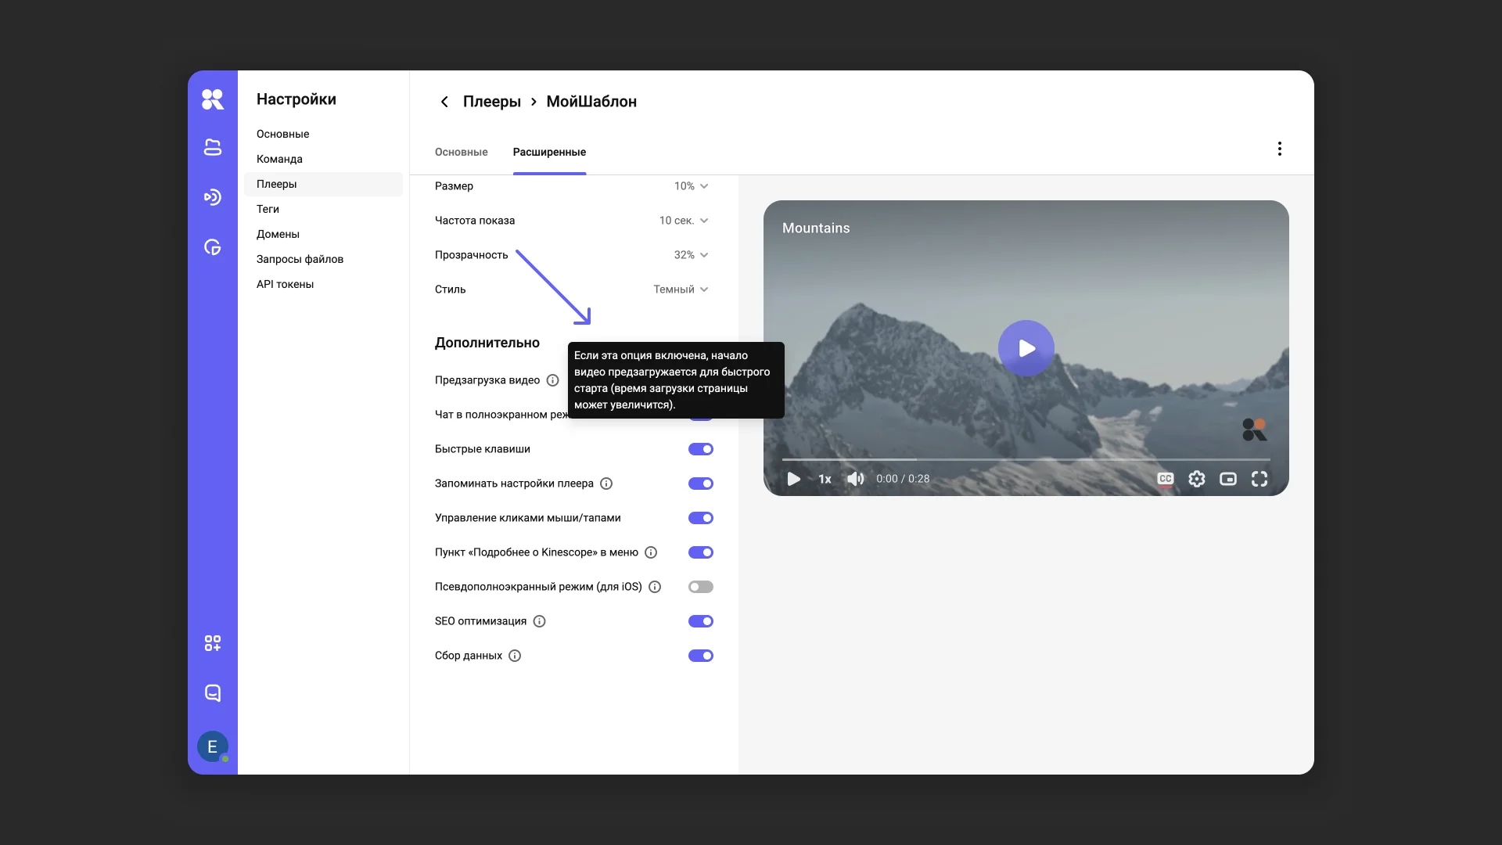Open the storage drive icon in sidebar
Screen dimensions: 1502x845
(x=212, y=147)
